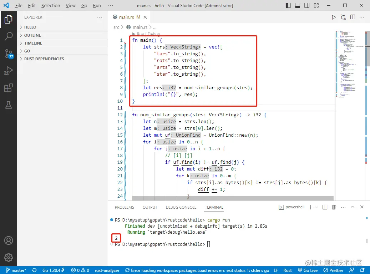Expand the GO section
Screen dimensions: 370x274
[62, 51]
